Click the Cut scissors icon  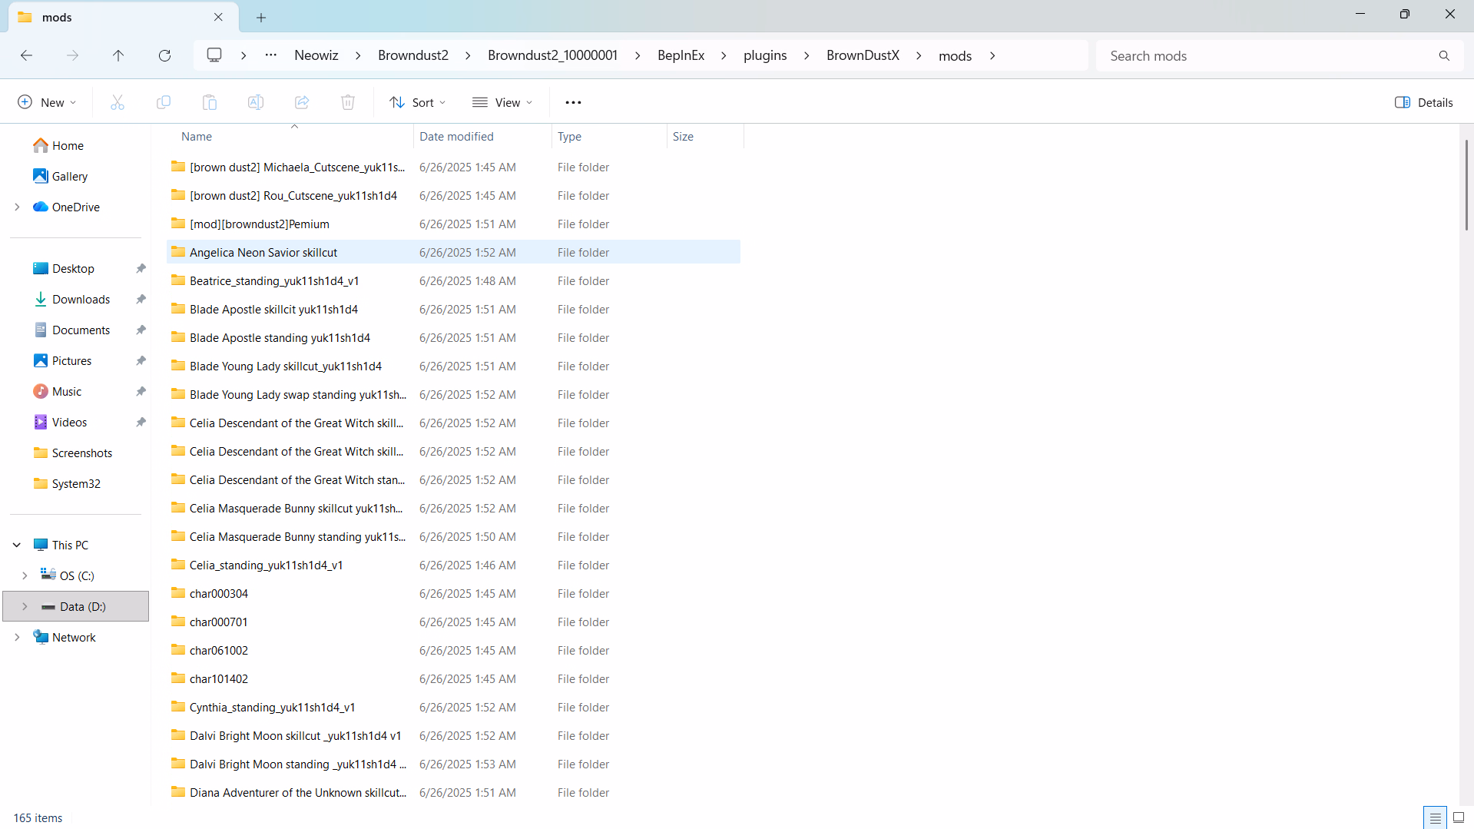[x=118, y=102]
